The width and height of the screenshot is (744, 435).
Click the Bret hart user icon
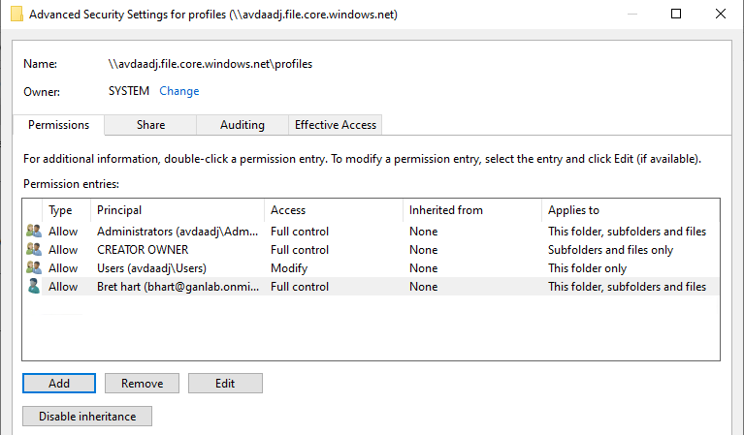[34, 287]
